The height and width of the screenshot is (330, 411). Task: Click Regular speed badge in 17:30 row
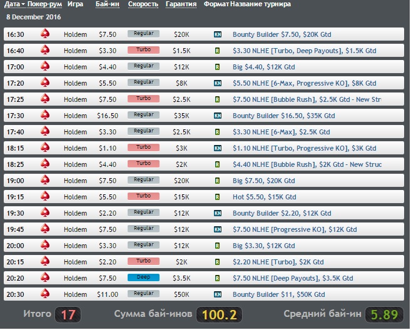143,115
